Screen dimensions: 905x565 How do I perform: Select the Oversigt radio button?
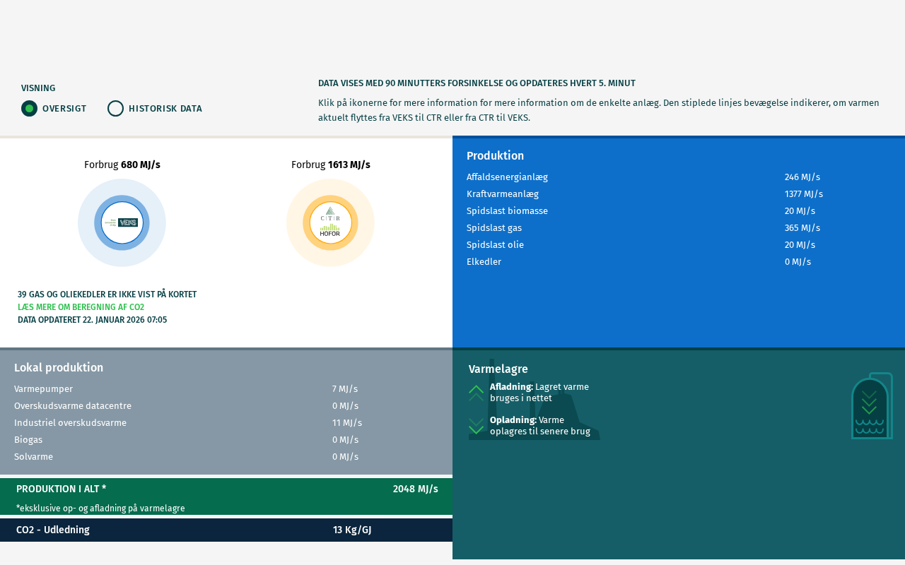point(29,108)
